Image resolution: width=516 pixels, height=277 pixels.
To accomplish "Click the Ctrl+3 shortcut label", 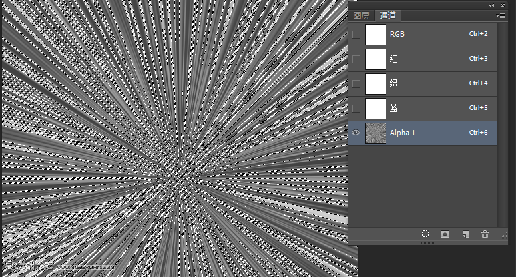I will 479,58.
